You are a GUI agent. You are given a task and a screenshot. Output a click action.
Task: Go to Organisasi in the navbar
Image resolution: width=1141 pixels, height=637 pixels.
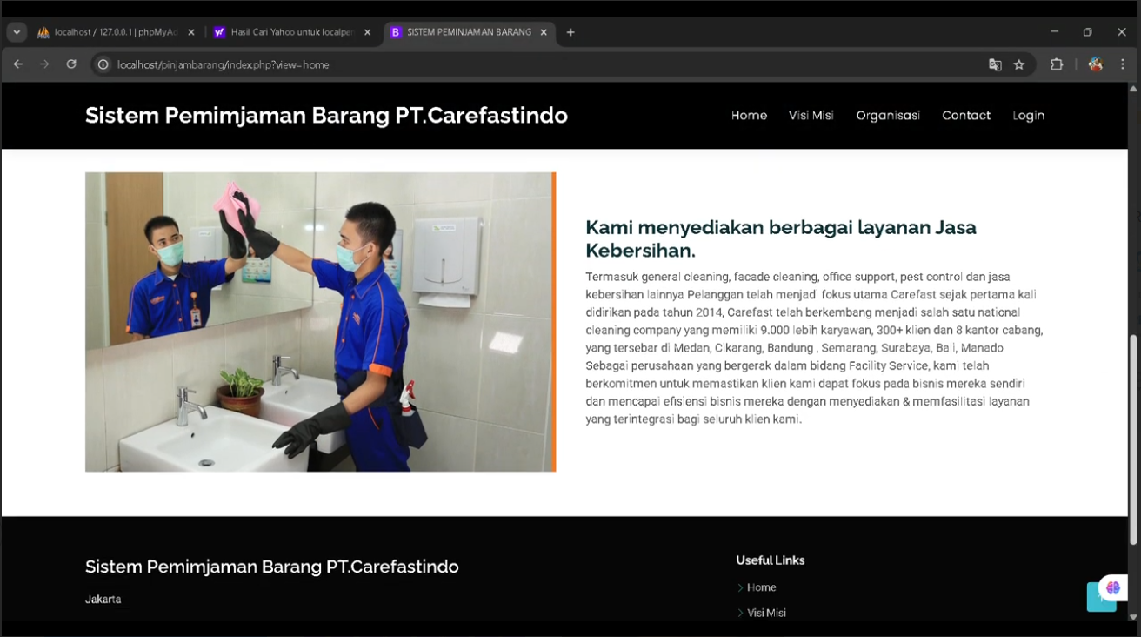click(x=887, y=116)
